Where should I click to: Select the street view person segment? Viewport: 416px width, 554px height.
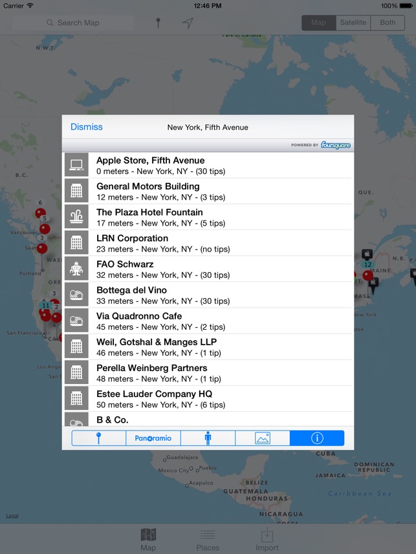(208, 438)
